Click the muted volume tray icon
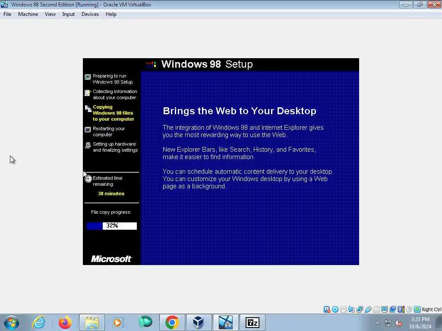Image resolution: width=442 pixels, height=331 pixels. pyautogui.click(x=398, y=323)
